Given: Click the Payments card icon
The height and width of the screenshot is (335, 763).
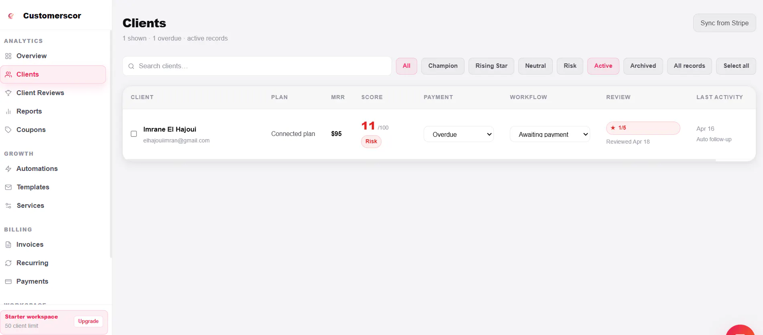Looking at the screenshot, I should pyautogui.click(x=8, y=282).
